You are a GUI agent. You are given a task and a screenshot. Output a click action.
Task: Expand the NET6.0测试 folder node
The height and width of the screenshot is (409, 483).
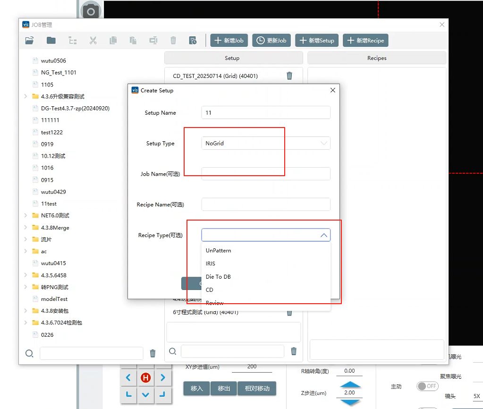(25, 215)
